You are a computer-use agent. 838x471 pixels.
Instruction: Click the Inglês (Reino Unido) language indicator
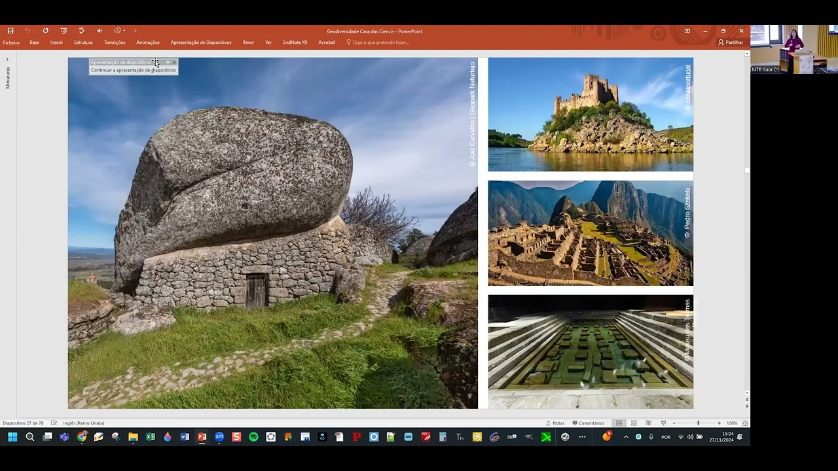84,423
